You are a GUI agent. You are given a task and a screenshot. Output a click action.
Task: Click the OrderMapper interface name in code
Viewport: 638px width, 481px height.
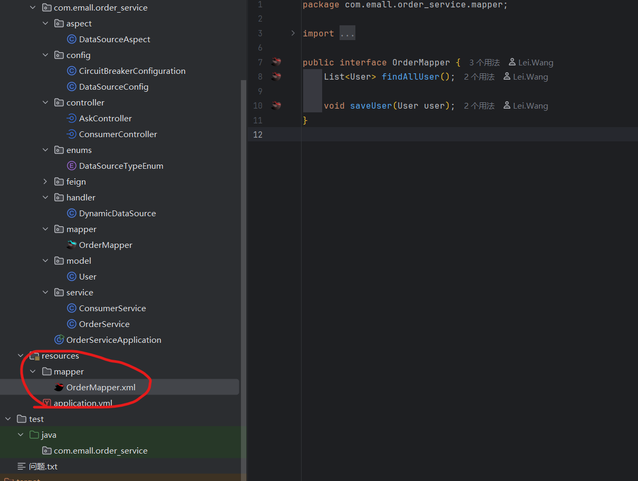[421, 62]
